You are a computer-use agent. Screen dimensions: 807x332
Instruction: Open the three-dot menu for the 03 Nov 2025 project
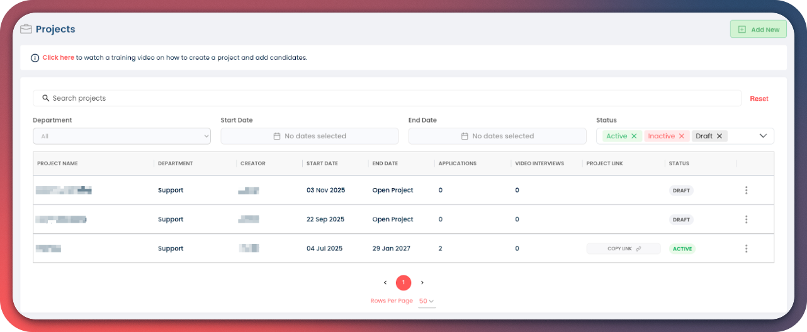pyautogui.click(x=746, y=190)
